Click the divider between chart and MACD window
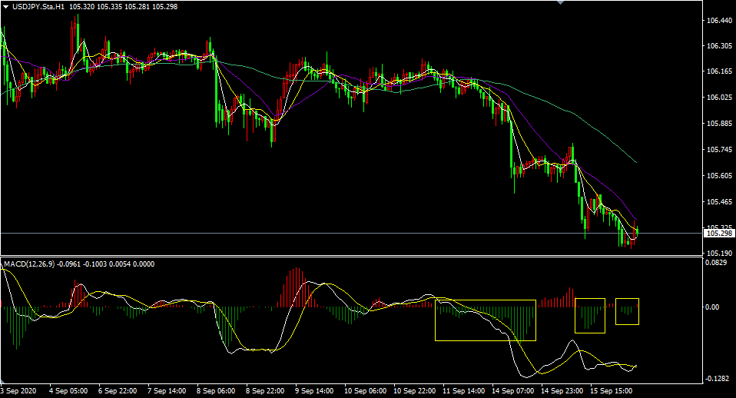The image size is (736, 398). pos(351,256)
